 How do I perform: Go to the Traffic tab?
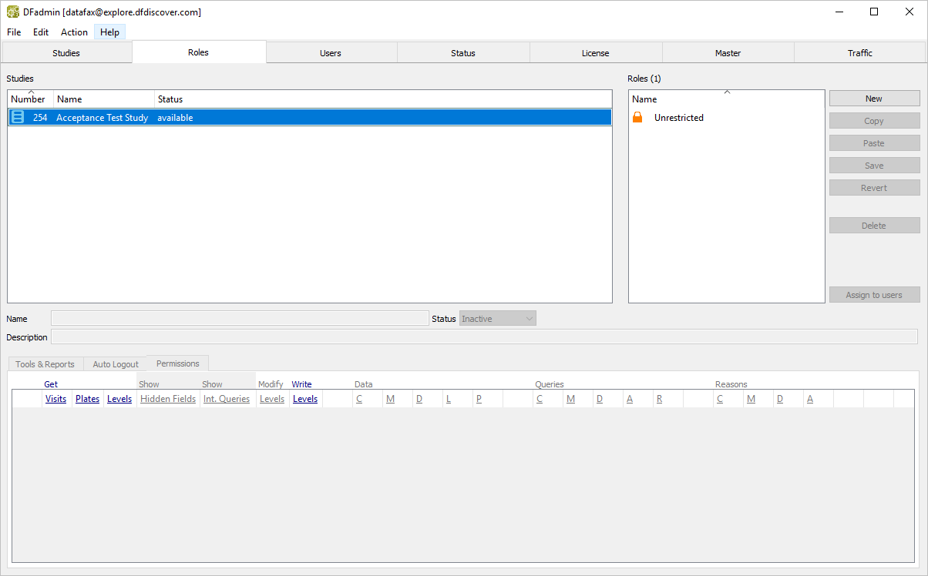coord(859,53)
